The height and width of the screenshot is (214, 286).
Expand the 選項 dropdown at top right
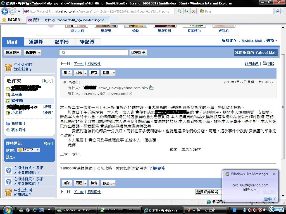tap(272, 41)
